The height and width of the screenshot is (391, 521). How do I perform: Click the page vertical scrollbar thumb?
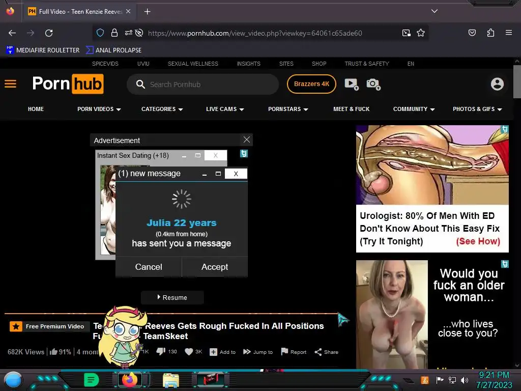[517, 82]
